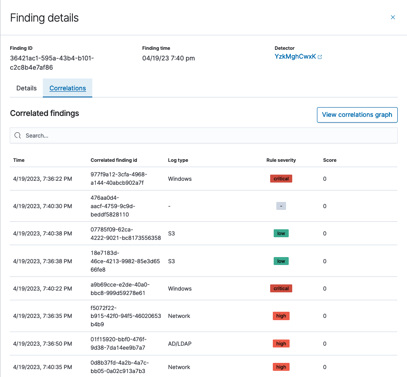Click critical badge in the first Windows row
Image resolution: width=407 pixels, height=377 pixels.
pyautogui.click(x=281, y=179)
